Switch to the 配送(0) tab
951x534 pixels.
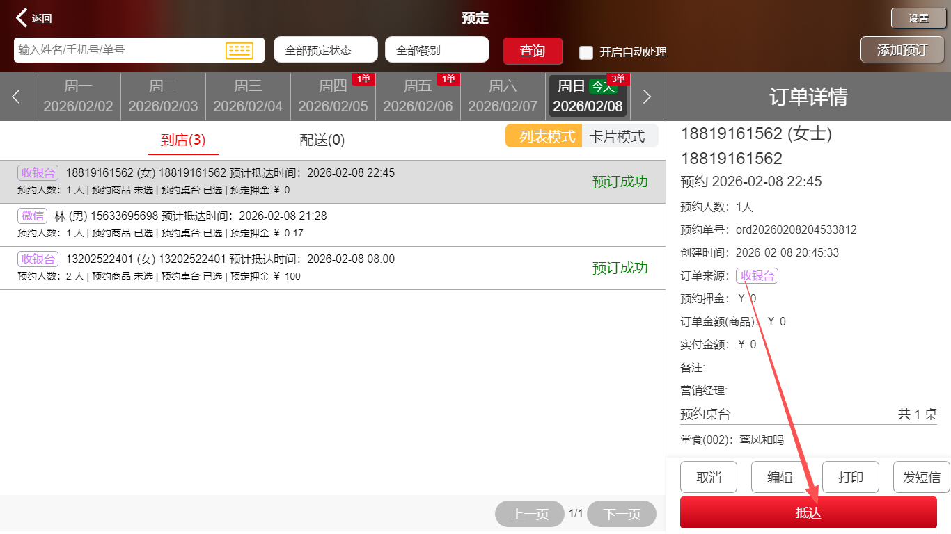pos(322,140)
